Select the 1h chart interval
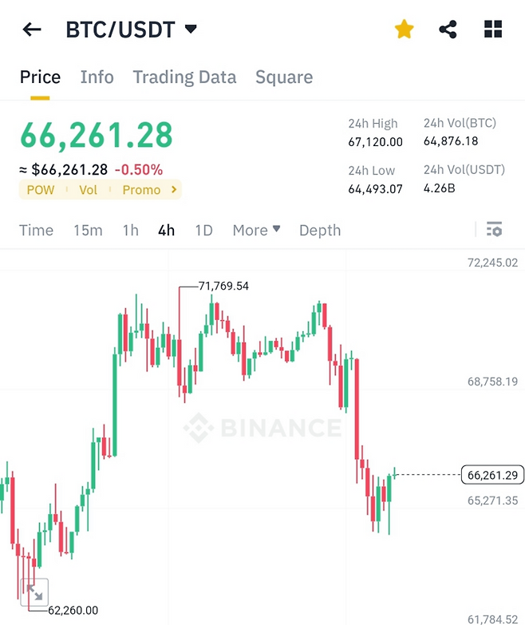Screen dimensions: 525x625 coord(130,230)
